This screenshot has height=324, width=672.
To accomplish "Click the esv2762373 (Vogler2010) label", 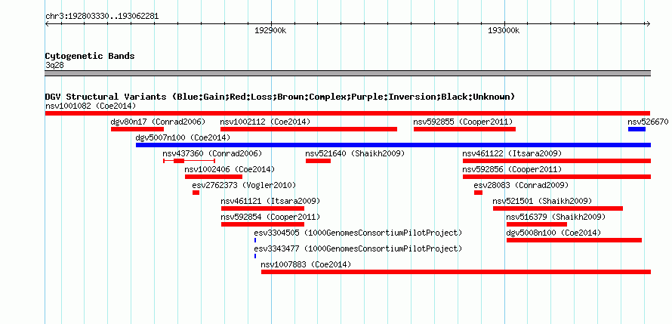I will coord(244,185).
